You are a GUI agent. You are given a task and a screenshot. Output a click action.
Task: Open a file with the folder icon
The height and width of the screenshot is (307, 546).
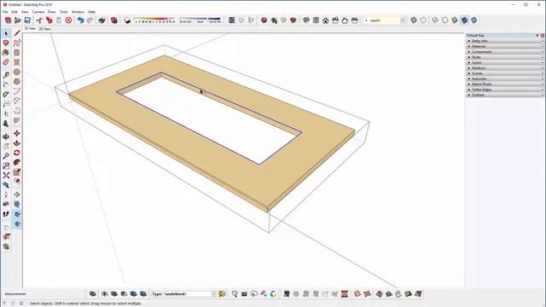pyautogui.click(x=18, y=20)
